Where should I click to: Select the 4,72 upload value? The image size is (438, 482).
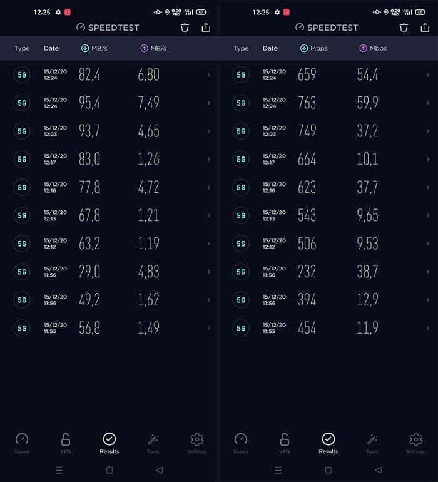point(149,187)
